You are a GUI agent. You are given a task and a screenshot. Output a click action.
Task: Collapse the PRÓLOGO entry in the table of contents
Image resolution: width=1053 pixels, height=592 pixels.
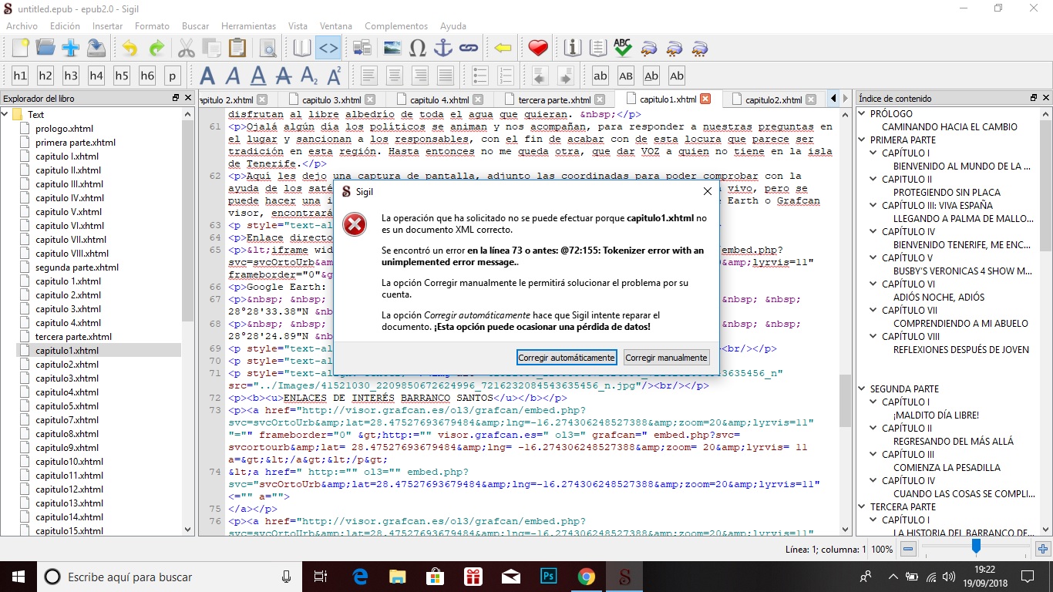(x=863, y=113)
